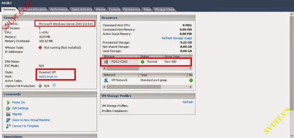Go to the Tasks & Events tab

click(81, 9)
